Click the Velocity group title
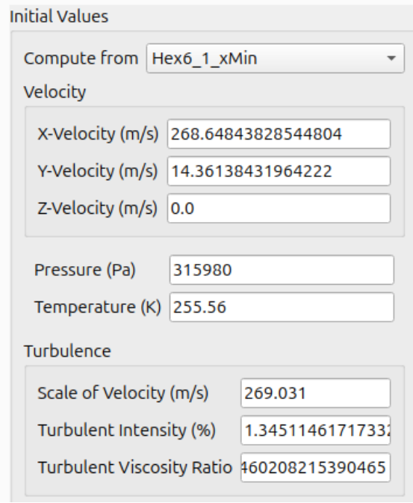The width and height of the screenshot is (413, 503). [55, 93]
